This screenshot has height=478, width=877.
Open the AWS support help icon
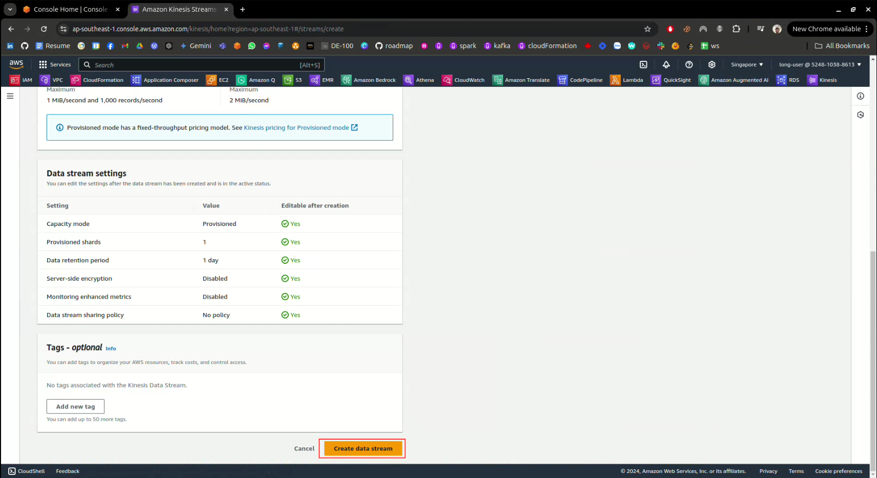(x=689, y=64)
